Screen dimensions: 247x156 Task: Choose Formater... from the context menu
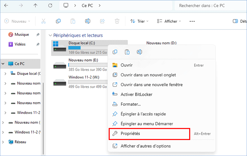tap(161, 104)
